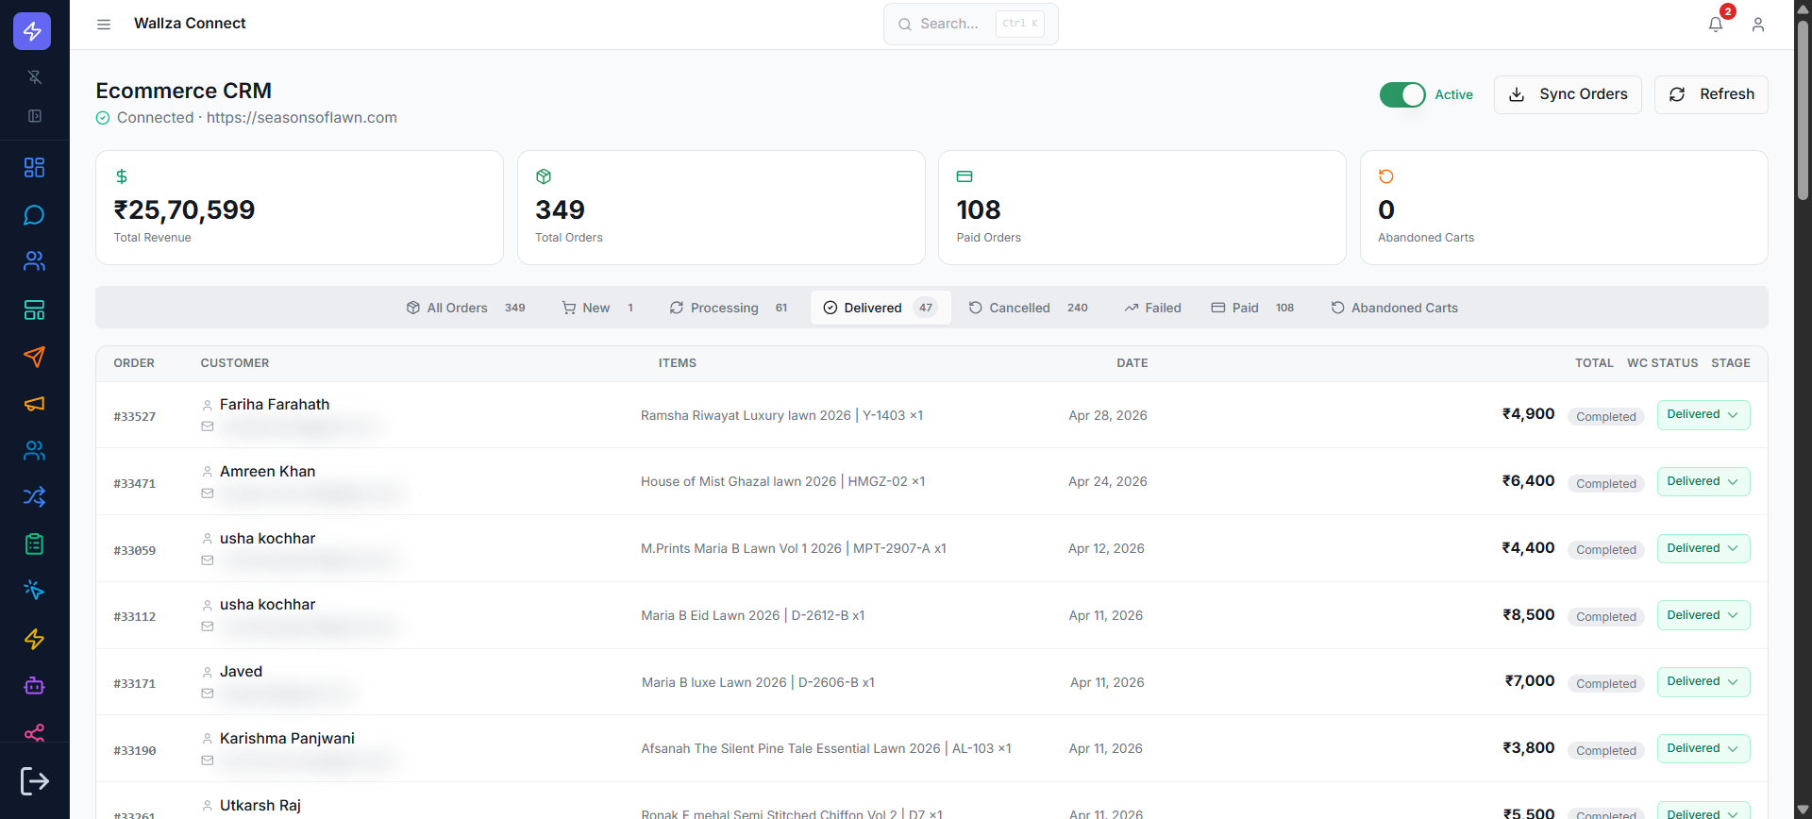The width and height of the screenshot is (1812, 819).
Task: Open the user profile icon
Action: pos(1758,25)
